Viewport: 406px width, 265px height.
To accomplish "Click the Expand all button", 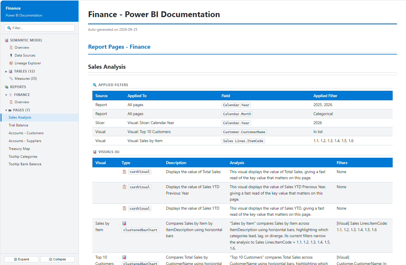I will (x=22, y=259).
